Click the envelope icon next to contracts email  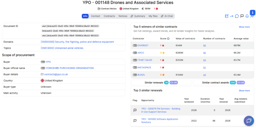click(x=42, y=74)
